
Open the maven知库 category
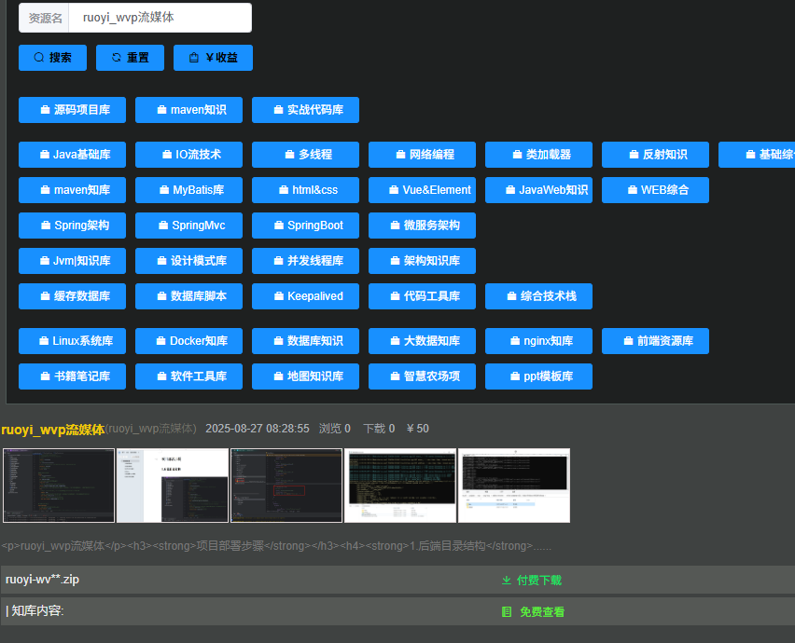tap(72, 190)
